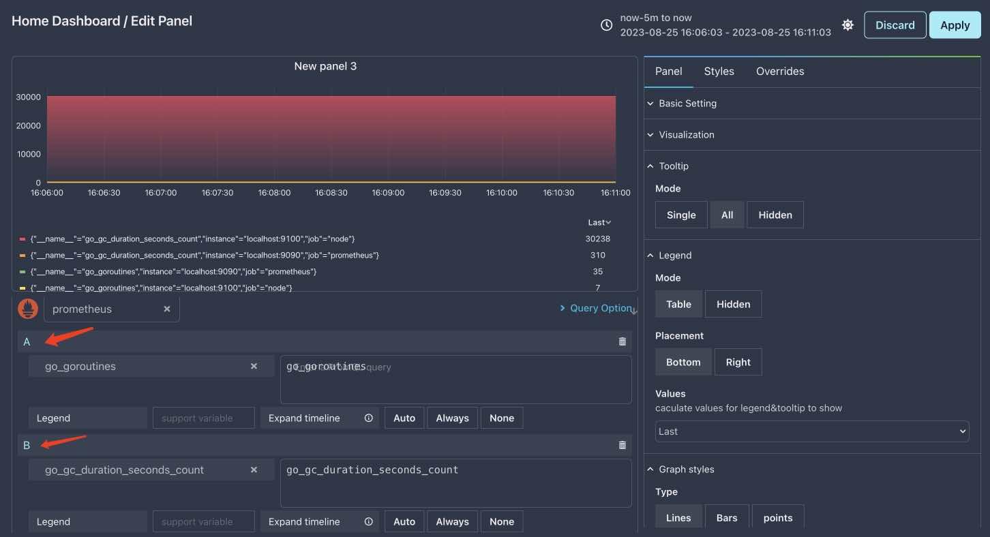Click the 30238 legend value
The width and height of the screenshot is (990, 537).
[598, 239]
